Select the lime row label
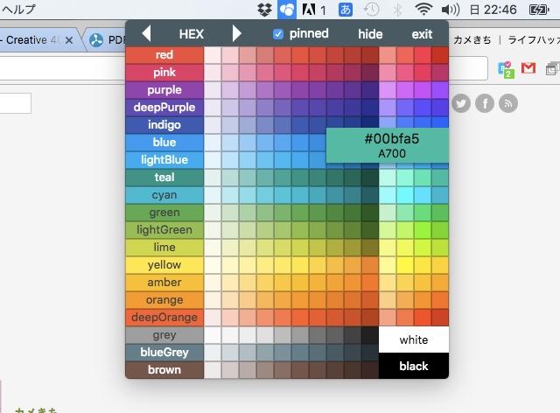The height and width of the screenshot is (413, 560). (x=164, y=248)
